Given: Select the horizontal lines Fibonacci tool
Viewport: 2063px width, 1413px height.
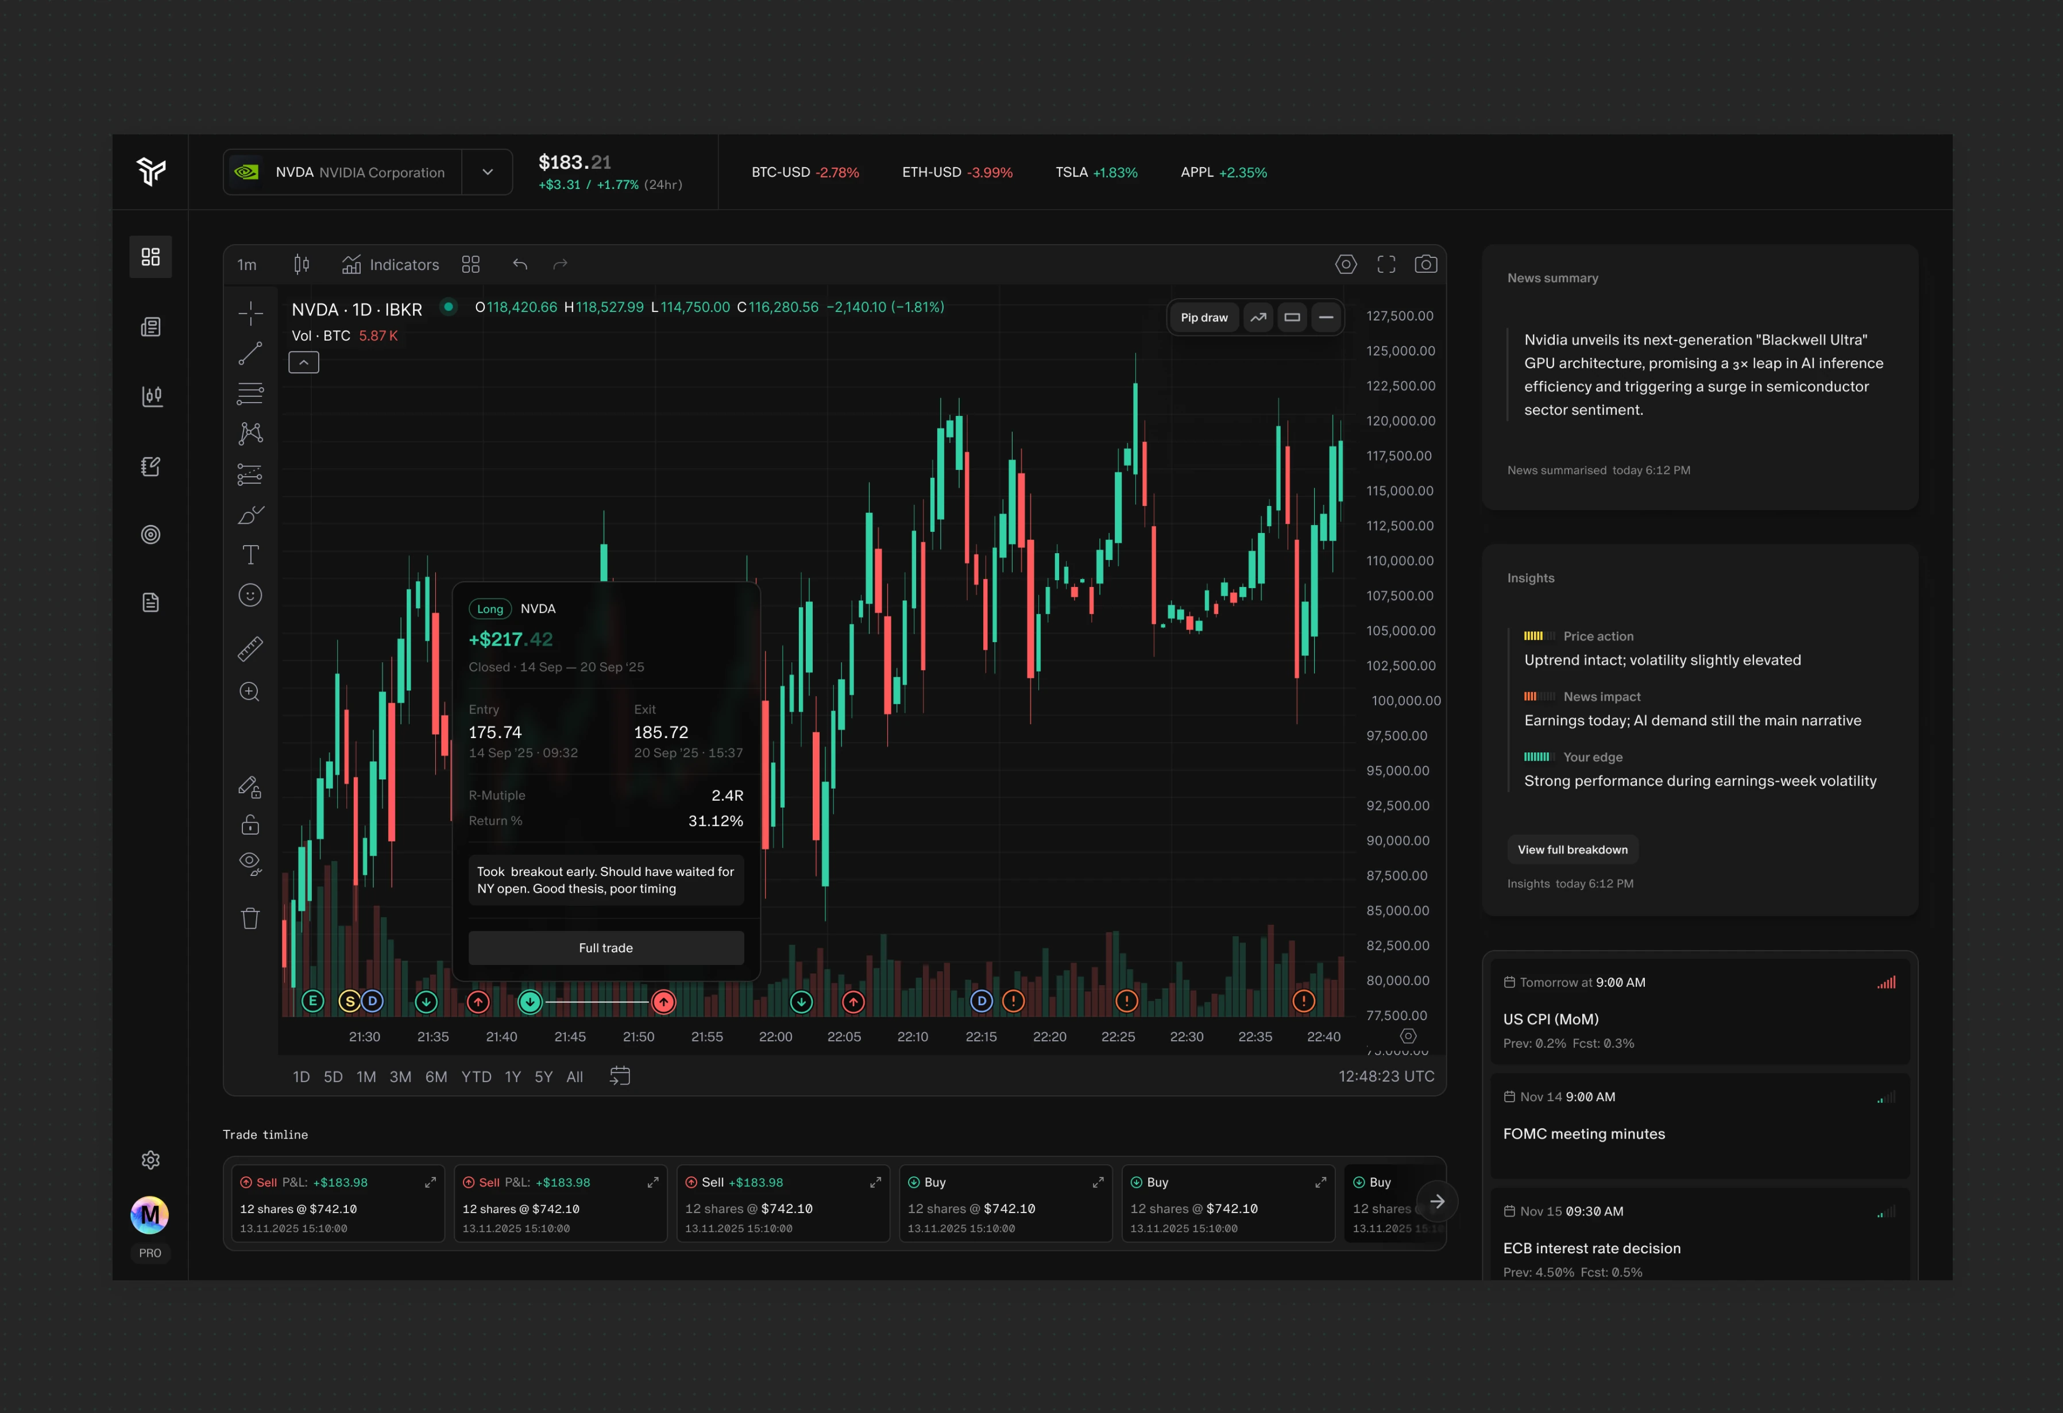Looking at the screenshot, I should [250, 393].
